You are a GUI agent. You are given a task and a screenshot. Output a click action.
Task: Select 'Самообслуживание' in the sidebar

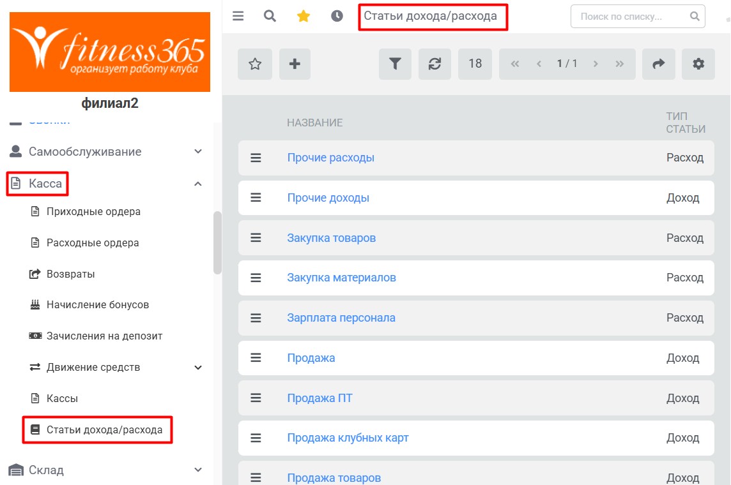pyautogui.click(x=85, y=152)
